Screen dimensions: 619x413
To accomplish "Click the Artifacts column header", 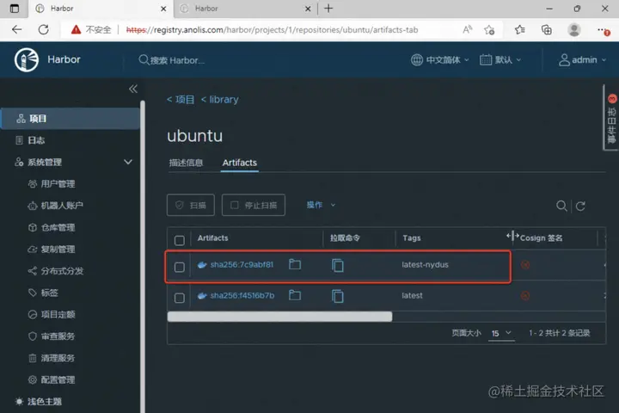I will click(x=213, y=238).
